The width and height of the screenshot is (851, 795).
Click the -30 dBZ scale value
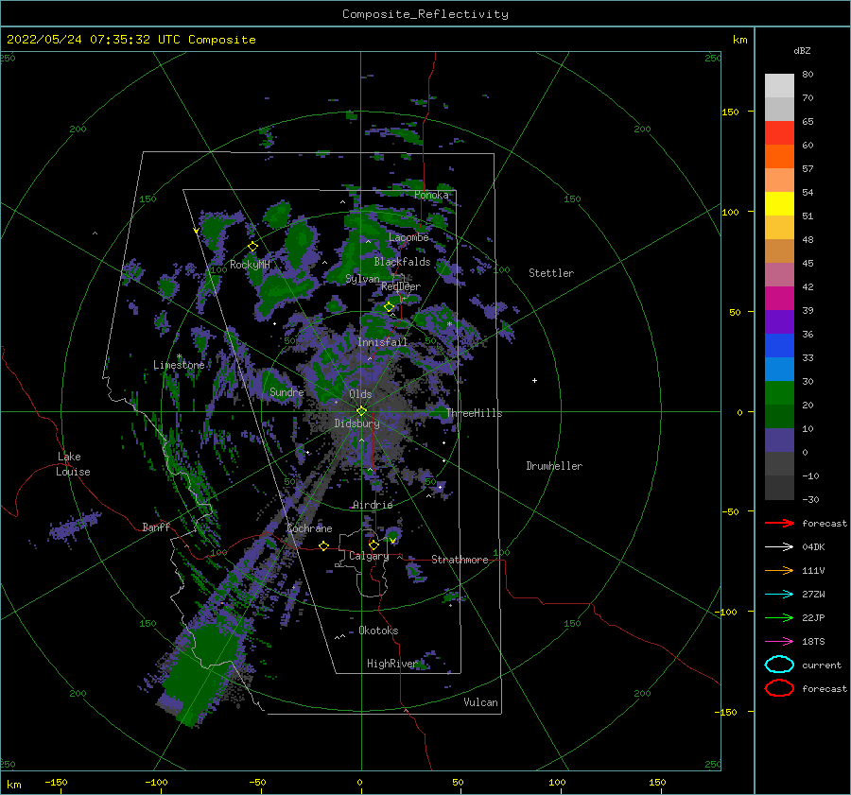point(810,499)
